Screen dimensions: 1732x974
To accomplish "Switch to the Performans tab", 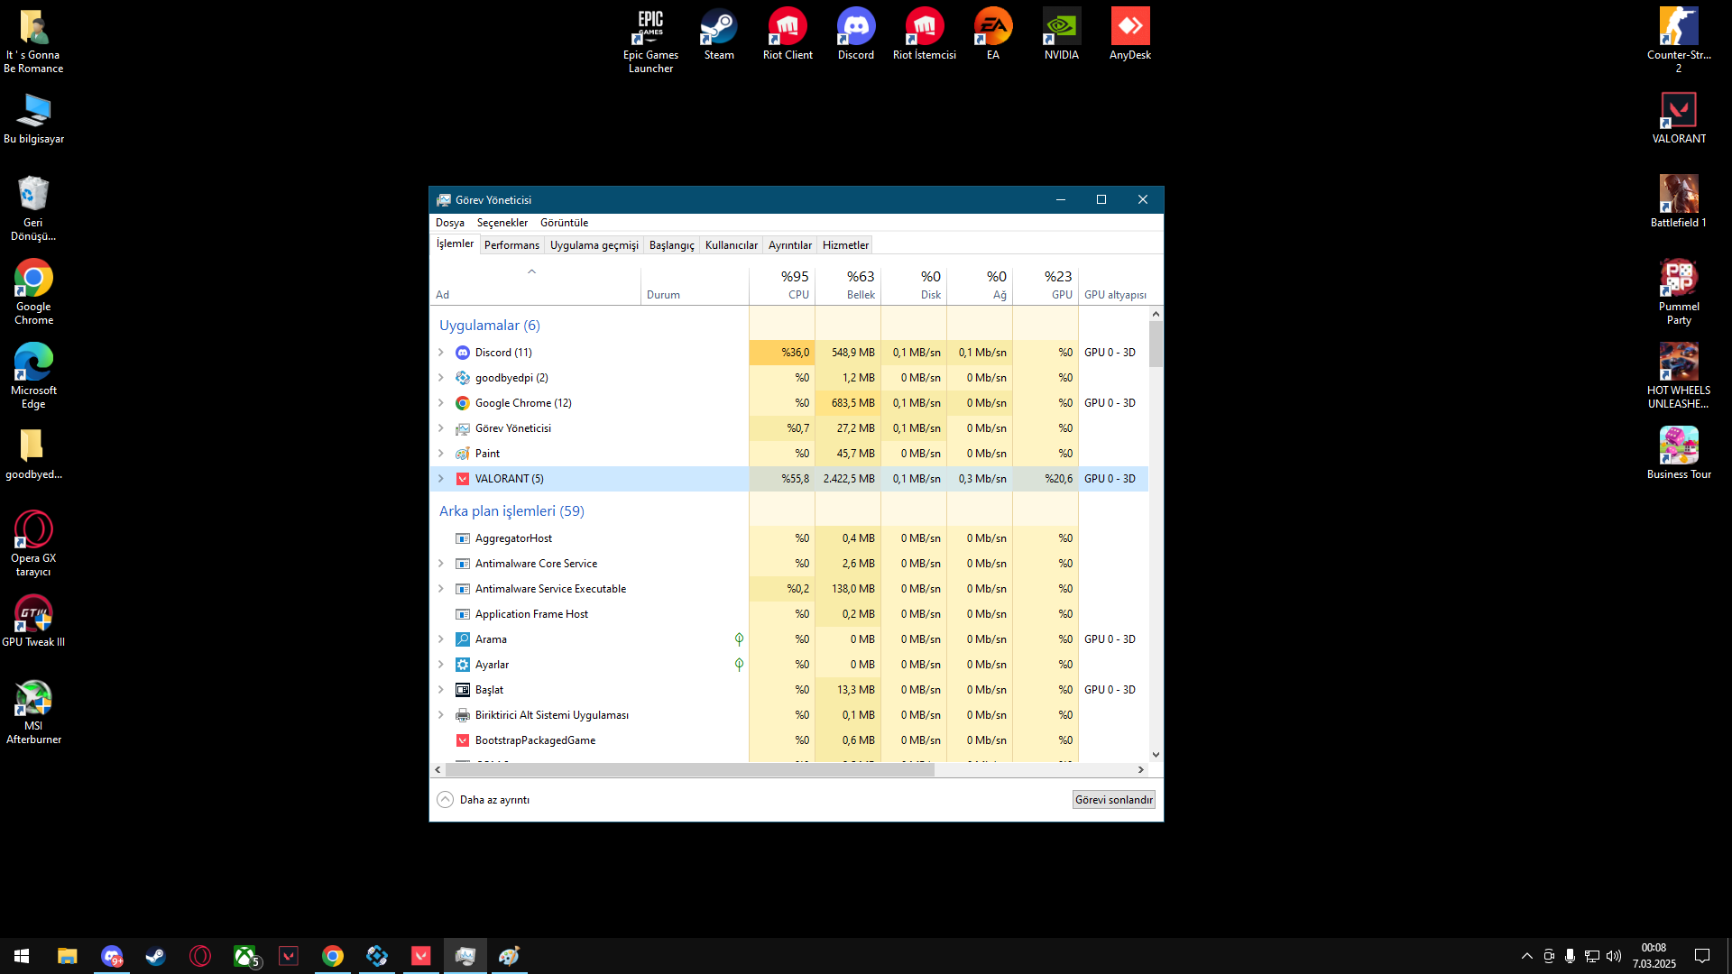I will (511, 245).
